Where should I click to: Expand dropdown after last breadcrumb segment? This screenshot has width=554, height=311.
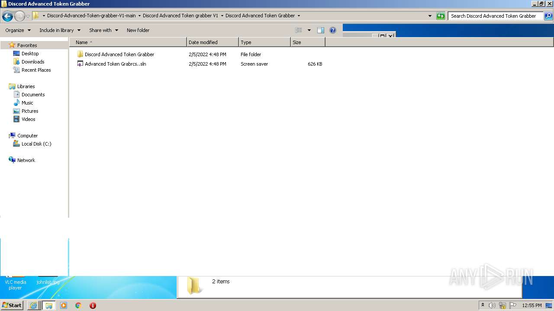point(299,16)
